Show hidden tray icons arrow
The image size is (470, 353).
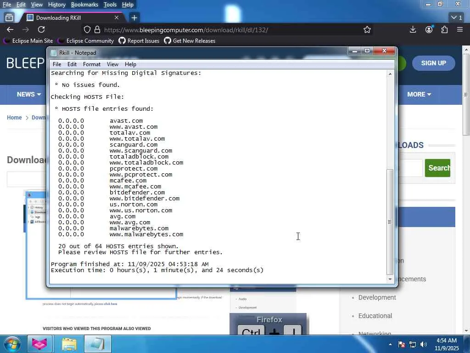coord(390,344)
